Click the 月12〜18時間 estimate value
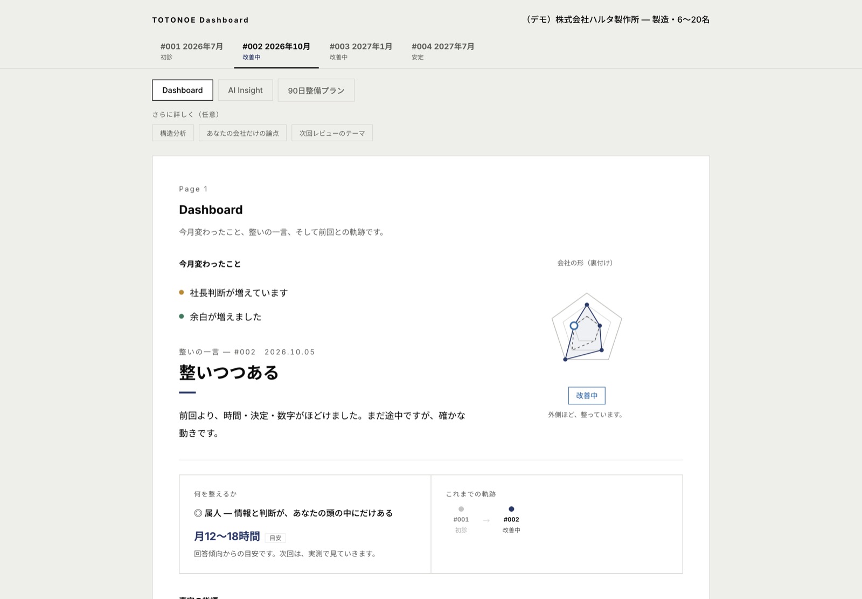The image size is (862, 599). [x=227, y=536]
